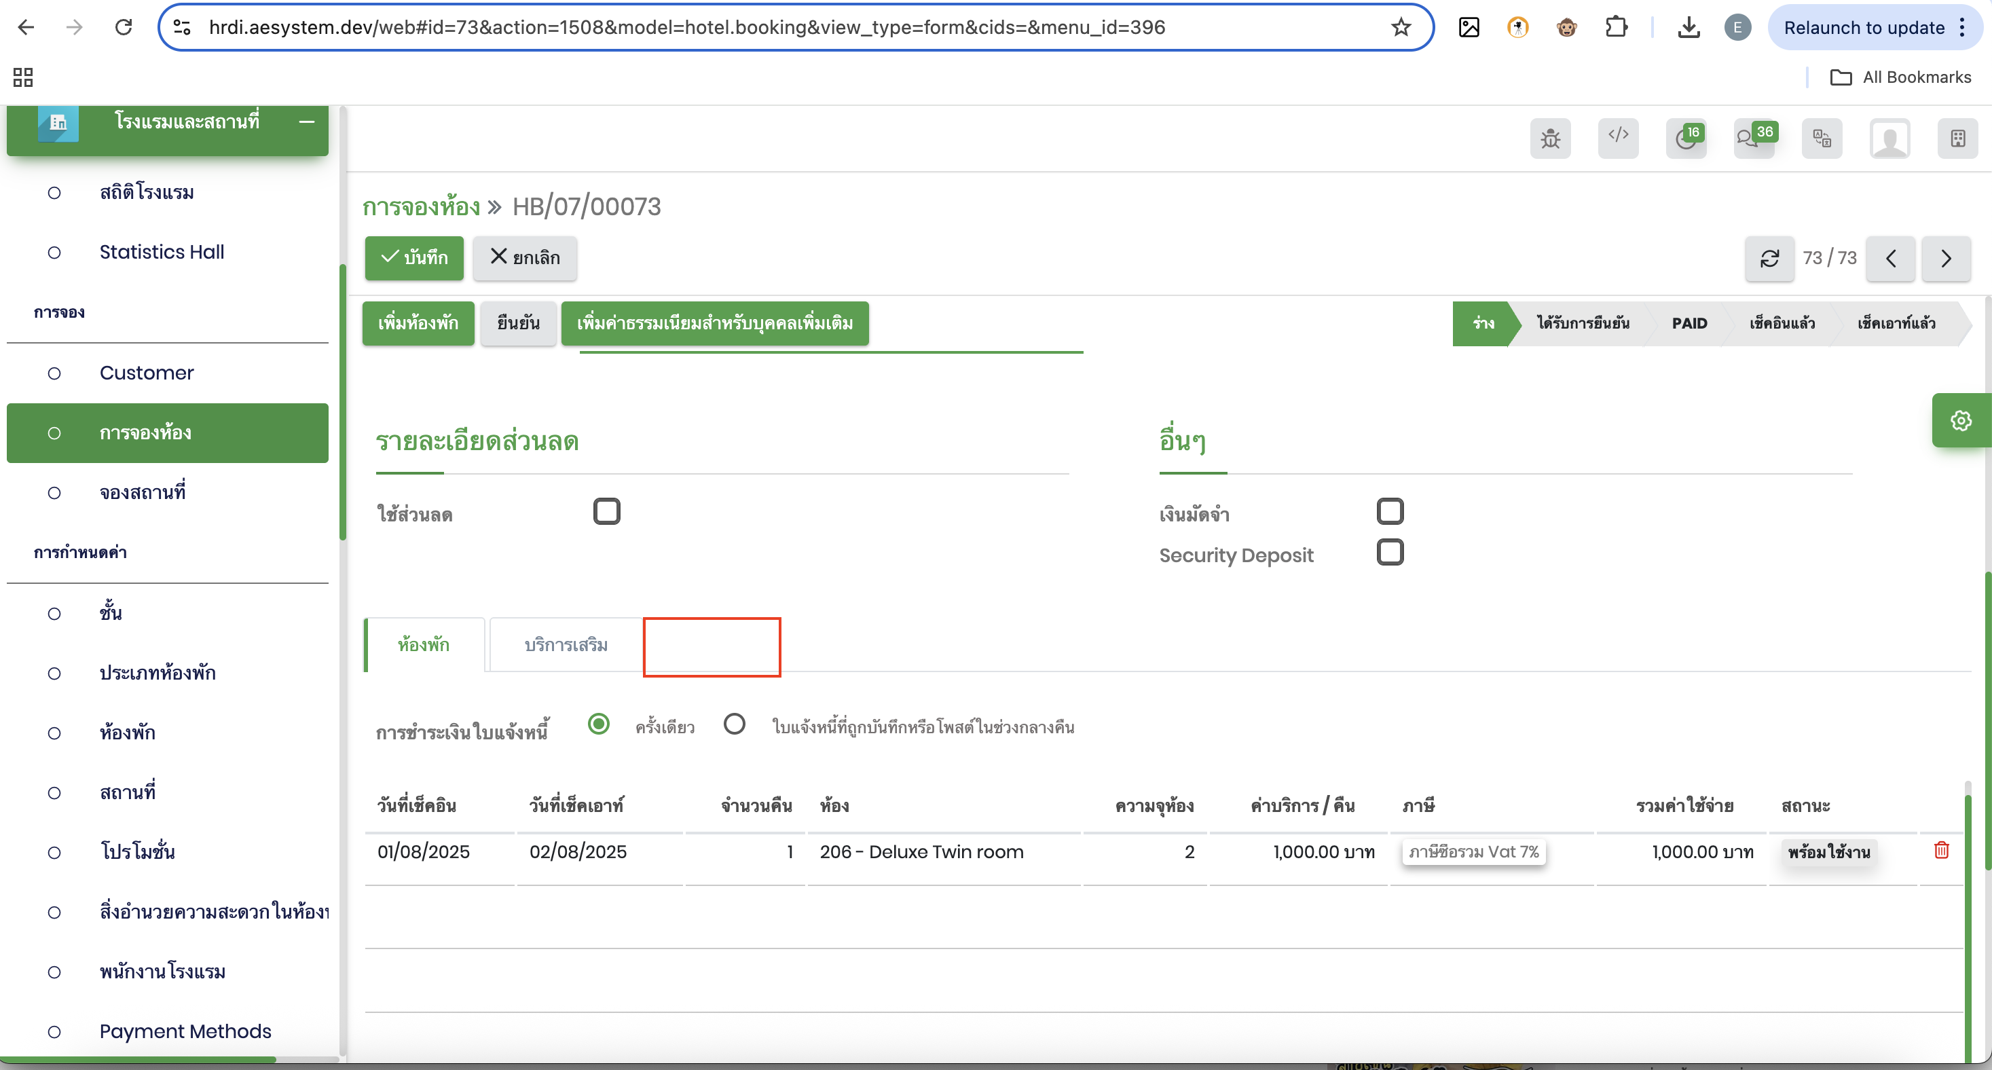Go to the next record arrow
This screenshot has height=1070, width=1992.
tap(1946, 258)
